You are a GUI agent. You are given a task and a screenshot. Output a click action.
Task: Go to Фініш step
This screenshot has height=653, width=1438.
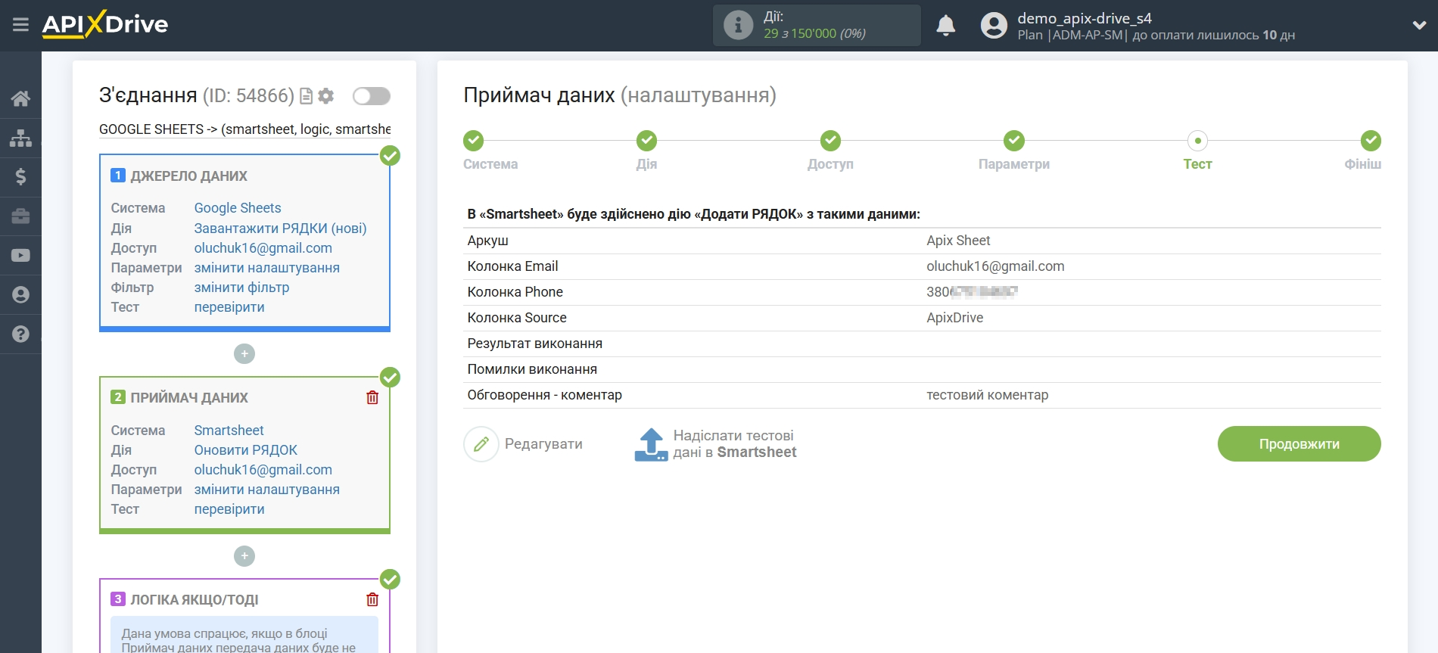tap(1371, 141)
